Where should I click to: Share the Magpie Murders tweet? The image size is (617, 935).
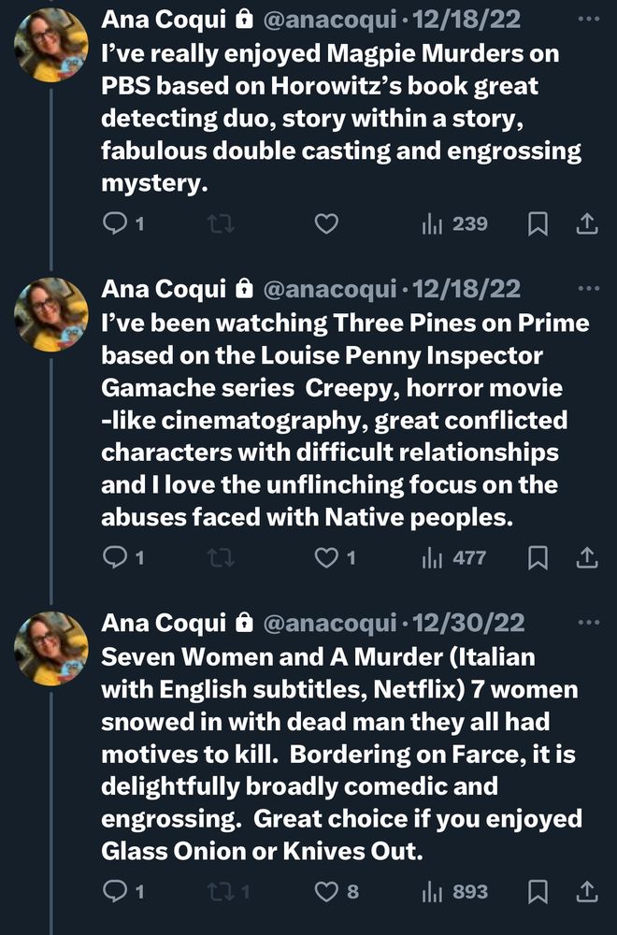tap(586, 224)
